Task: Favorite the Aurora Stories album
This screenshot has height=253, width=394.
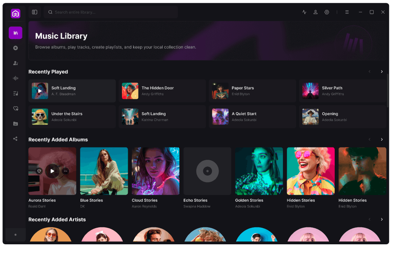Action: click(39, 171)
